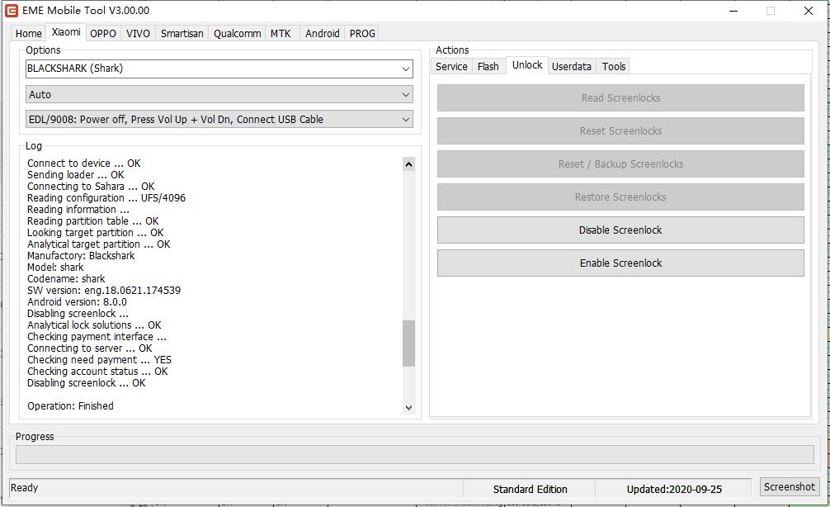Click the 'Android version: 8.0.0' log line
The image size is (830, 507).
pyautogui.click(x=77, y=302)
